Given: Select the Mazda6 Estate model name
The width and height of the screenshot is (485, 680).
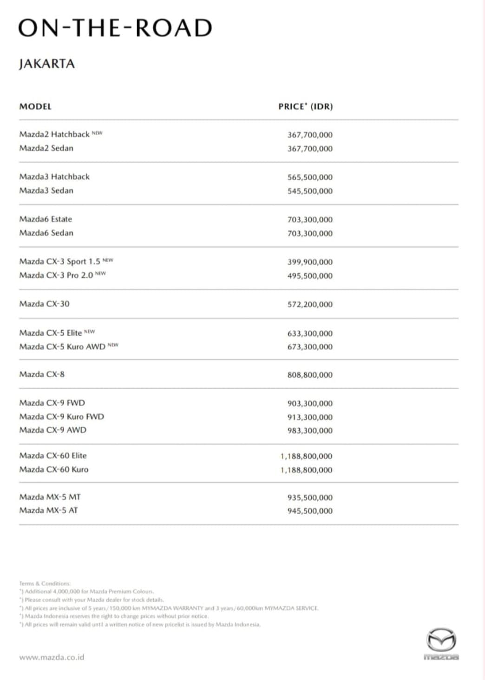Looking at the screenshot, I should click(46, 219).
